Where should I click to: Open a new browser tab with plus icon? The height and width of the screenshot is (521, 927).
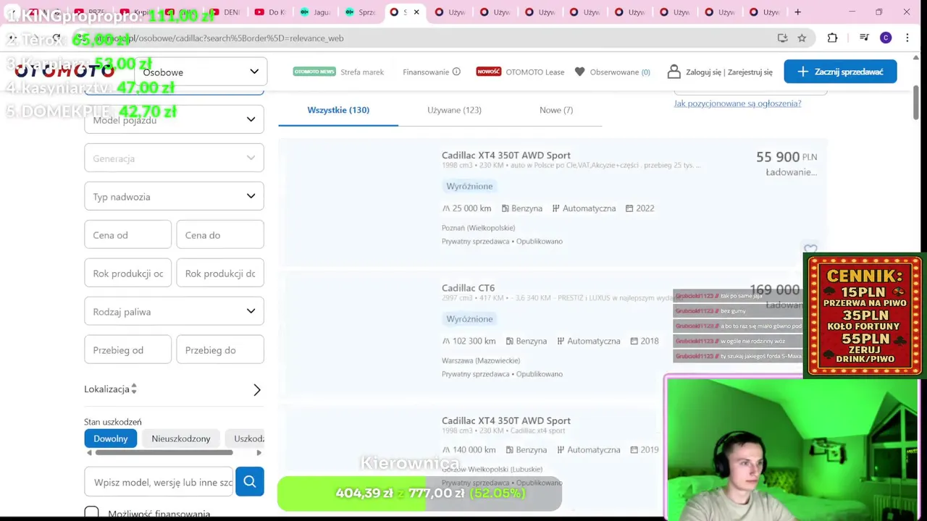797,12
